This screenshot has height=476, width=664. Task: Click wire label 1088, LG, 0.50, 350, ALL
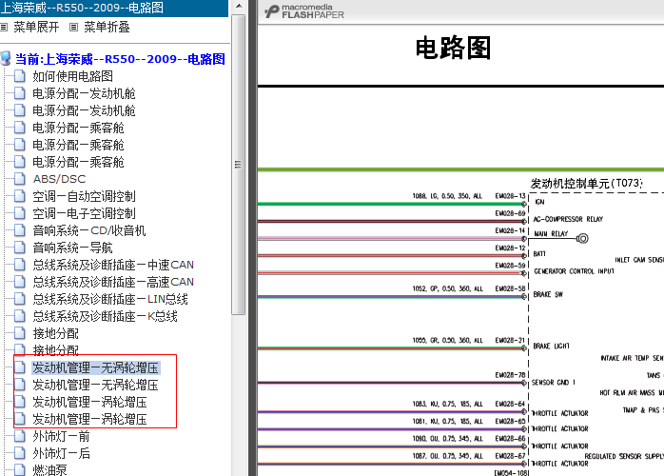click(x=447, y=196)
